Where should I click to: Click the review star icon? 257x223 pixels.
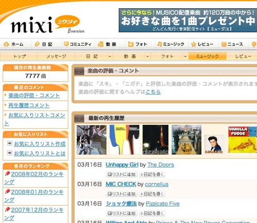pyautogui.click(x=194, y=44)
